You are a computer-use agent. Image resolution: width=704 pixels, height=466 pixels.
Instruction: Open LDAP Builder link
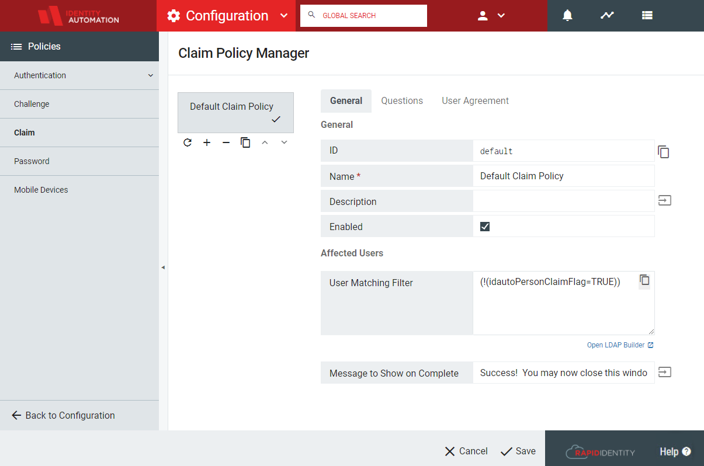[620, 345]
